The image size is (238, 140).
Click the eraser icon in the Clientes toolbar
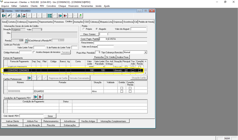pyautogui.click(x=9, y=16)
